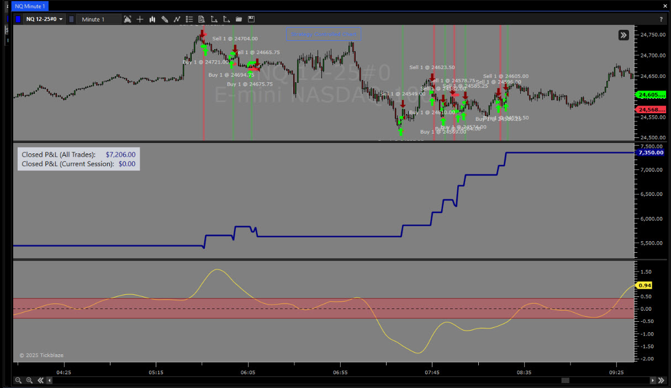
Task: Click the gray timeframe link color swatch
Action: point(71,19)
